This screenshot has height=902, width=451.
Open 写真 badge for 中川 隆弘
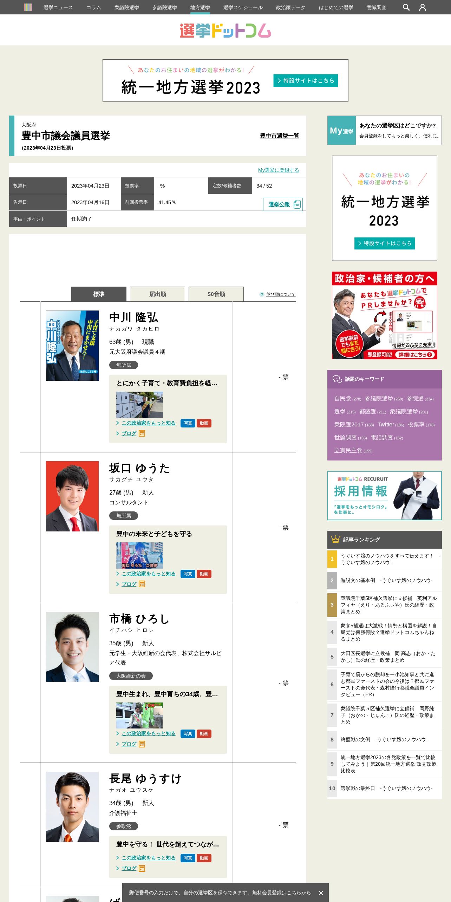pyautogui.click(x=188, y=423)
